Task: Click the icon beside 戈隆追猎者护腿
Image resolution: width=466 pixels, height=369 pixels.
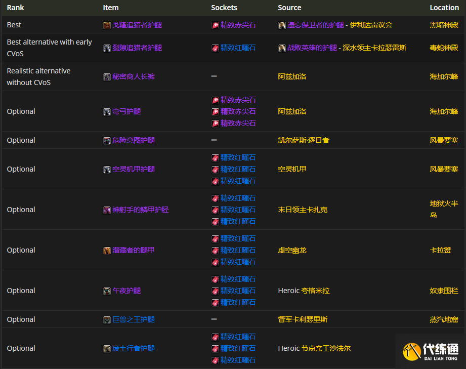Action: [x=107, y=25]
